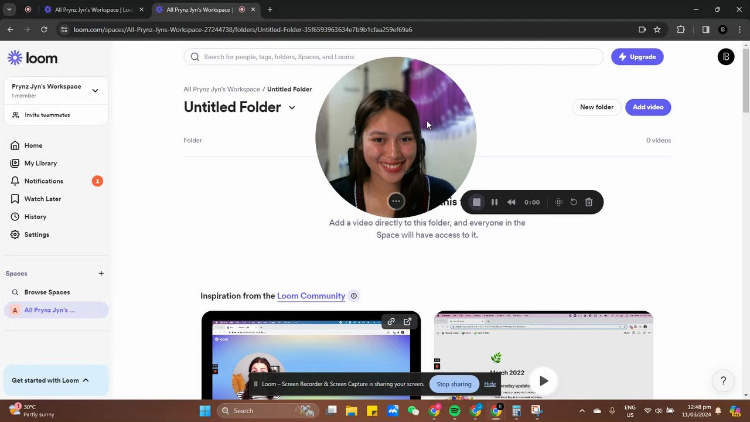Bookmark this page with the star icon
Image resolution: width=750 pixels, height=422 pixels.
(x=657, y=29)
